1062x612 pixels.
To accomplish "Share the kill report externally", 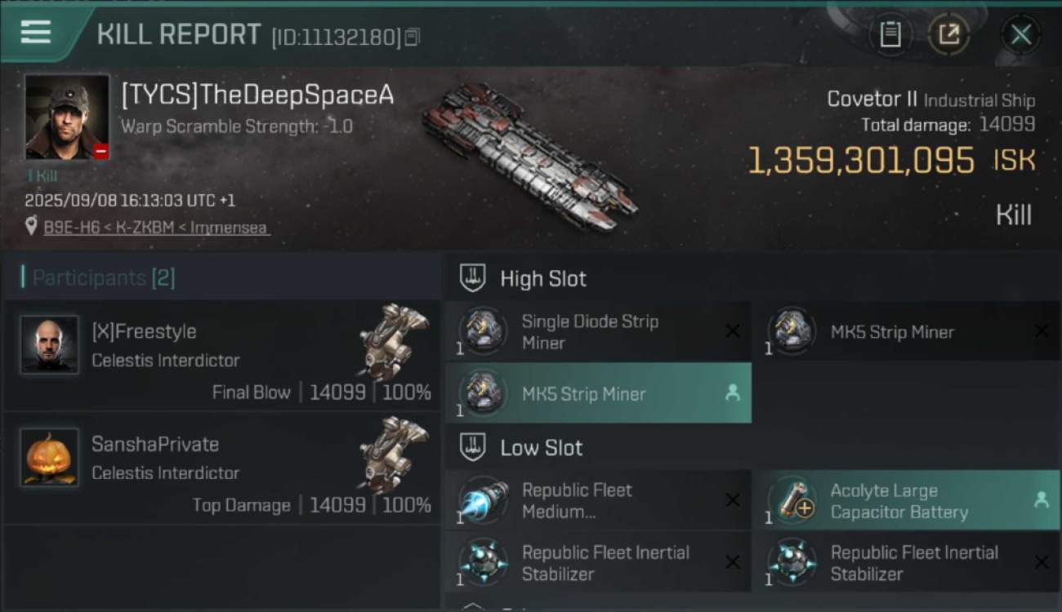I will click(948, 34).
